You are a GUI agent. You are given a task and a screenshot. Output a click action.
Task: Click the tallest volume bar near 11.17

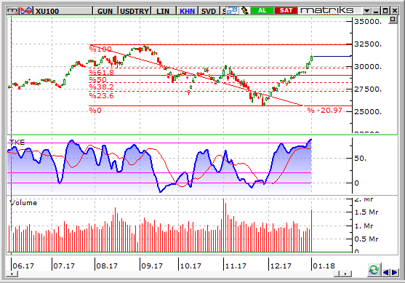coord(223,225)
